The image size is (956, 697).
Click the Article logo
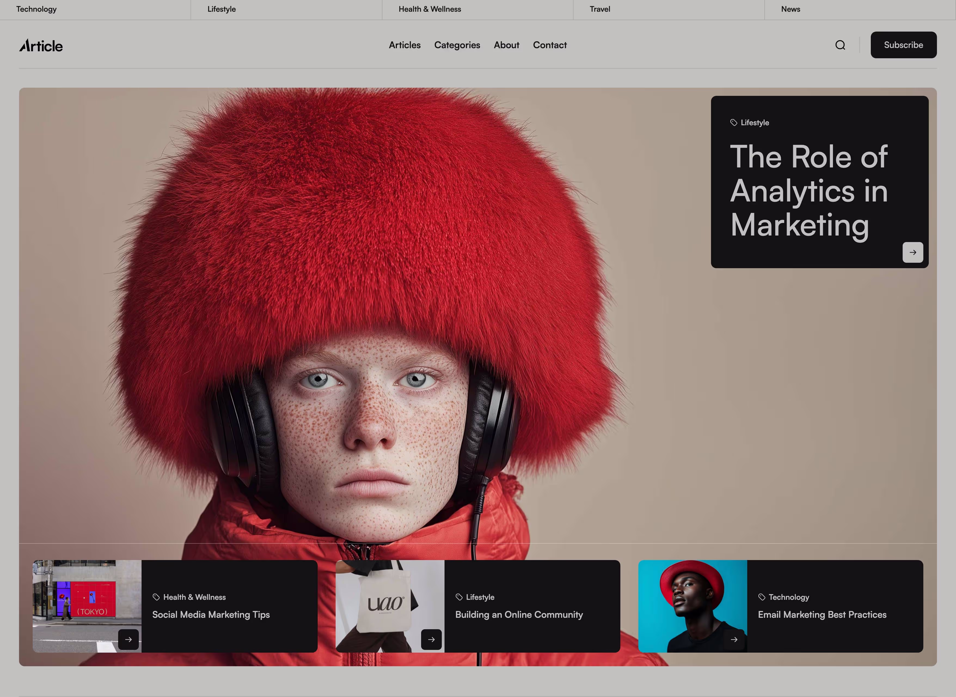coord(41,45)
